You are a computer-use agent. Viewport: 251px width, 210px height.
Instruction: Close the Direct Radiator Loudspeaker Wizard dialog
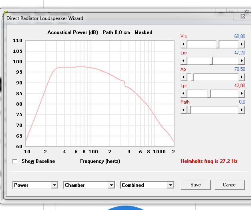243,16
